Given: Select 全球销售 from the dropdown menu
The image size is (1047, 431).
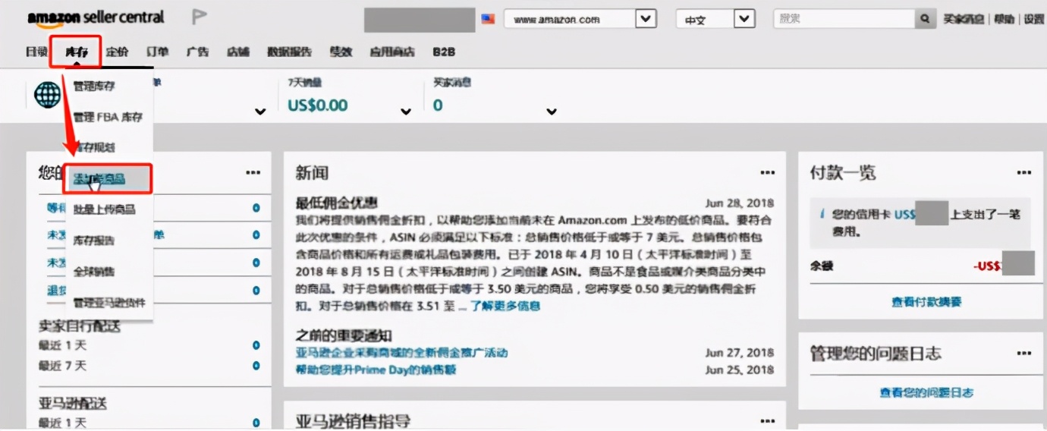Looking at the screenshot, I should (x=94, y=271).
